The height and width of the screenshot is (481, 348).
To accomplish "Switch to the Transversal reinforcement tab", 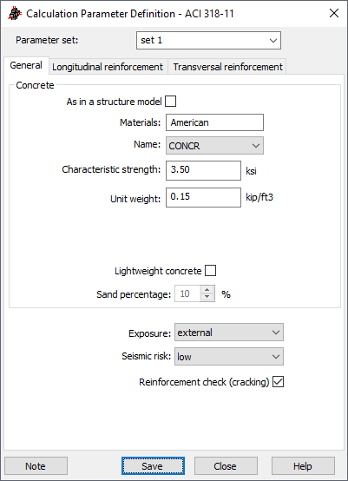I will click(228, 67).
